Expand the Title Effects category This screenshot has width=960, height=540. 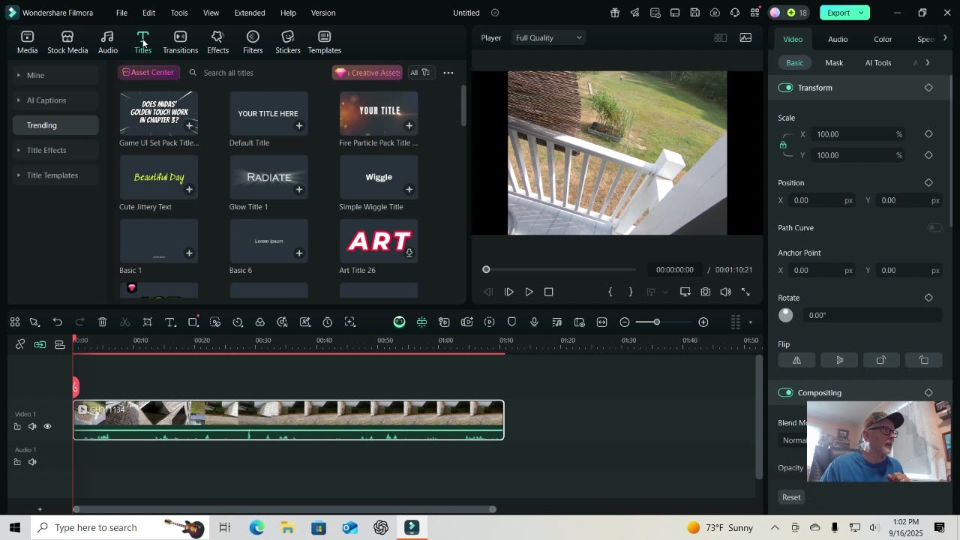click(x=46, y=150)
